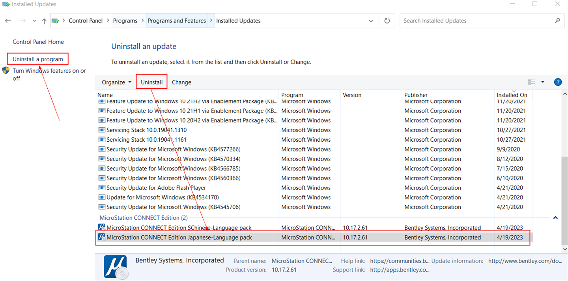Click the scrollbar down arrow
568x281 pixels.
coord(564,249)
